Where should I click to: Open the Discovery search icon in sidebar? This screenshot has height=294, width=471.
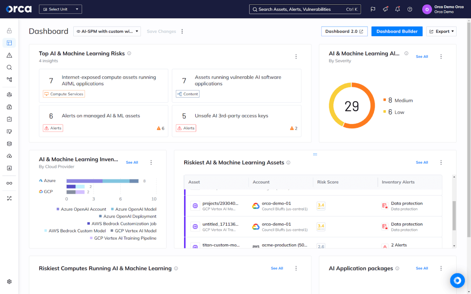[9, 68]
